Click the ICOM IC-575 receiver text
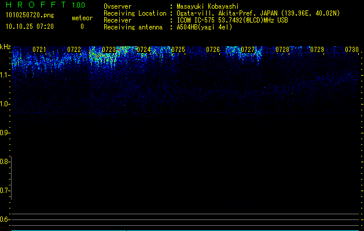 232,20
